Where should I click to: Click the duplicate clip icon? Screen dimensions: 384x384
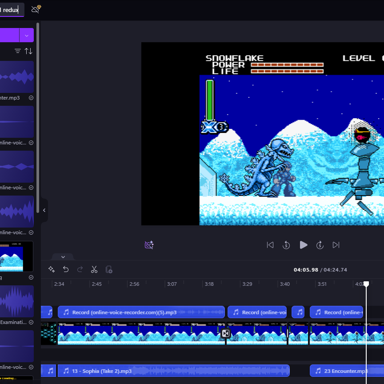[x=109, y=270]
